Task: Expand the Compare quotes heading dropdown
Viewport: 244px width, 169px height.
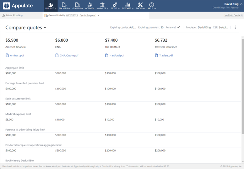Action: click(45, 28)
